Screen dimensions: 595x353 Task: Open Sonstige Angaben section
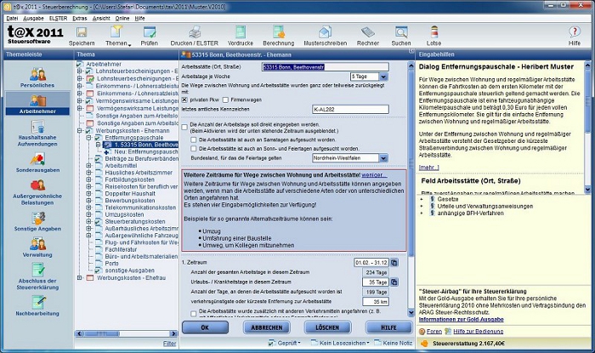pos(37,222)
